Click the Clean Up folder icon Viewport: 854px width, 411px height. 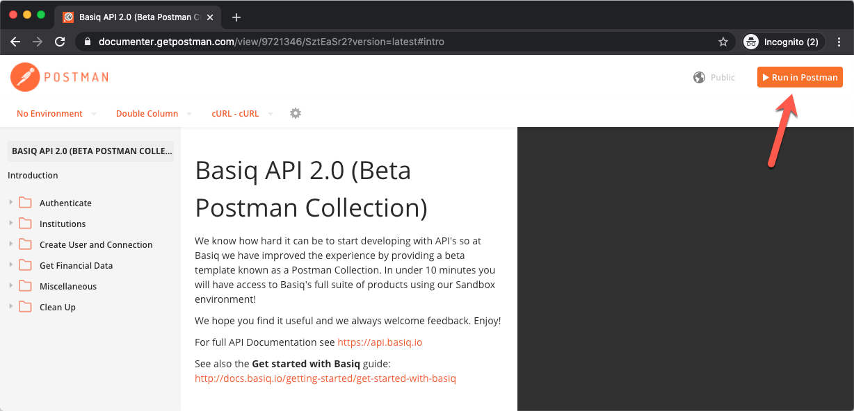[26, 307]
